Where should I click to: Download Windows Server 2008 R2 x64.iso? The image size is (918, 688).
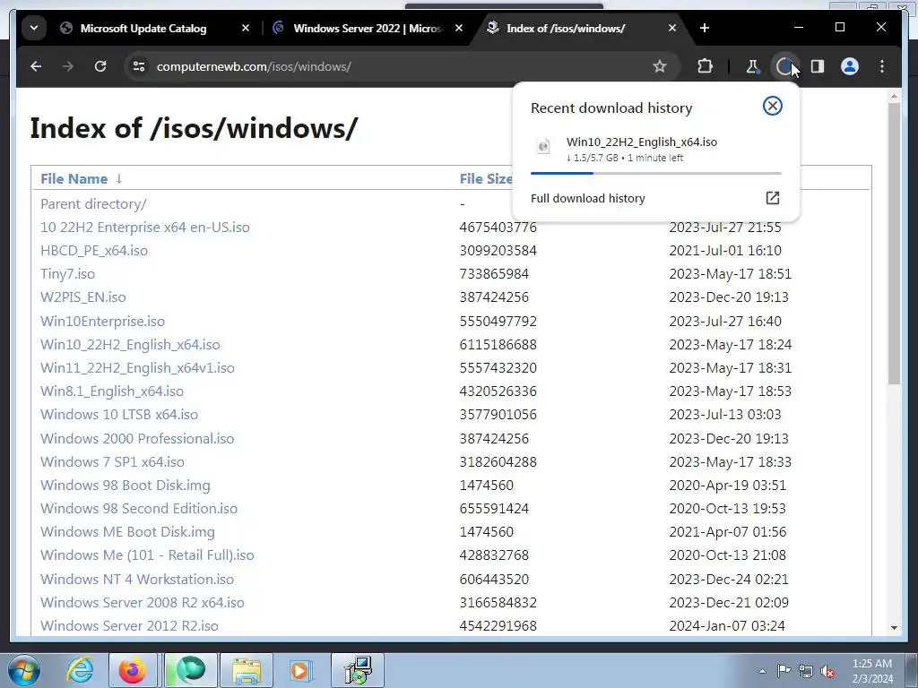coord(143,603)
